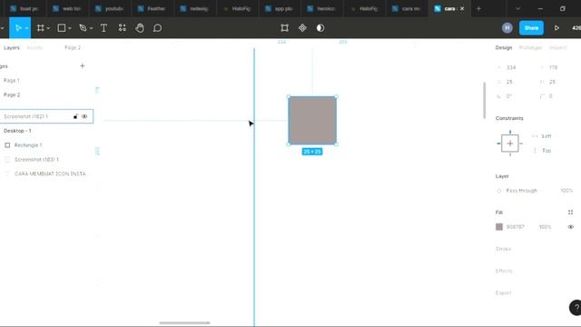Switch to the Layers tab
581x327 pixels.
pos(12,48)
